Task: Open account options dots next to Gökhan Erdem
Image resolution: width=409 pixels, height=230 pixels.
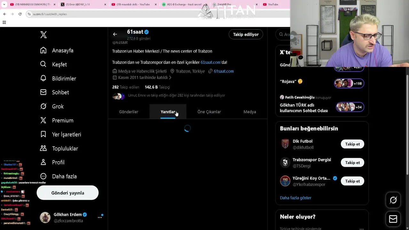Action: click(x=100, y=217)
